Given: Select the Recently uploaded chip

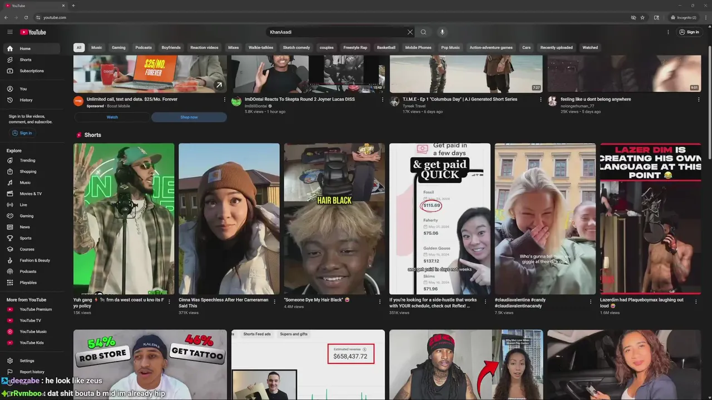Looking at the screenshot, I should (556, 47).
